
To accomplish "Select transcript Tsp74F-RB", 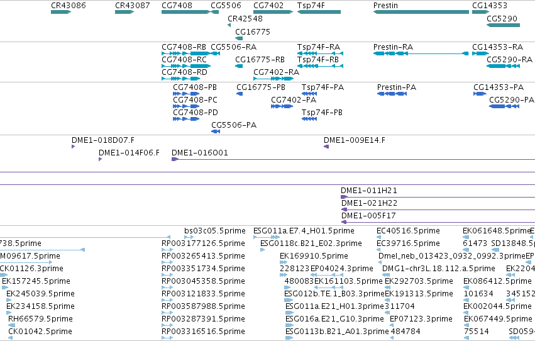I will coord(320,66).
